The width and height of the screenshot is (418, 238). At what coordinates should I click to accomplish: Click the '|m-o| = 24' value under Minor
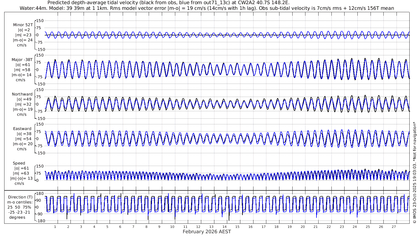click(22, 40)
